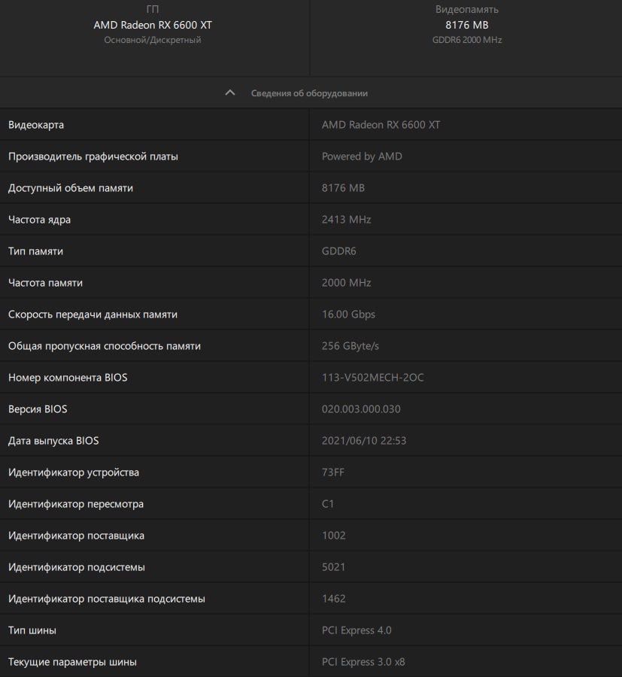The height and width of the screenshot is (677, 622).
Task: Select the '1462' subsystem vendor ID value
Action: point(333,599)
